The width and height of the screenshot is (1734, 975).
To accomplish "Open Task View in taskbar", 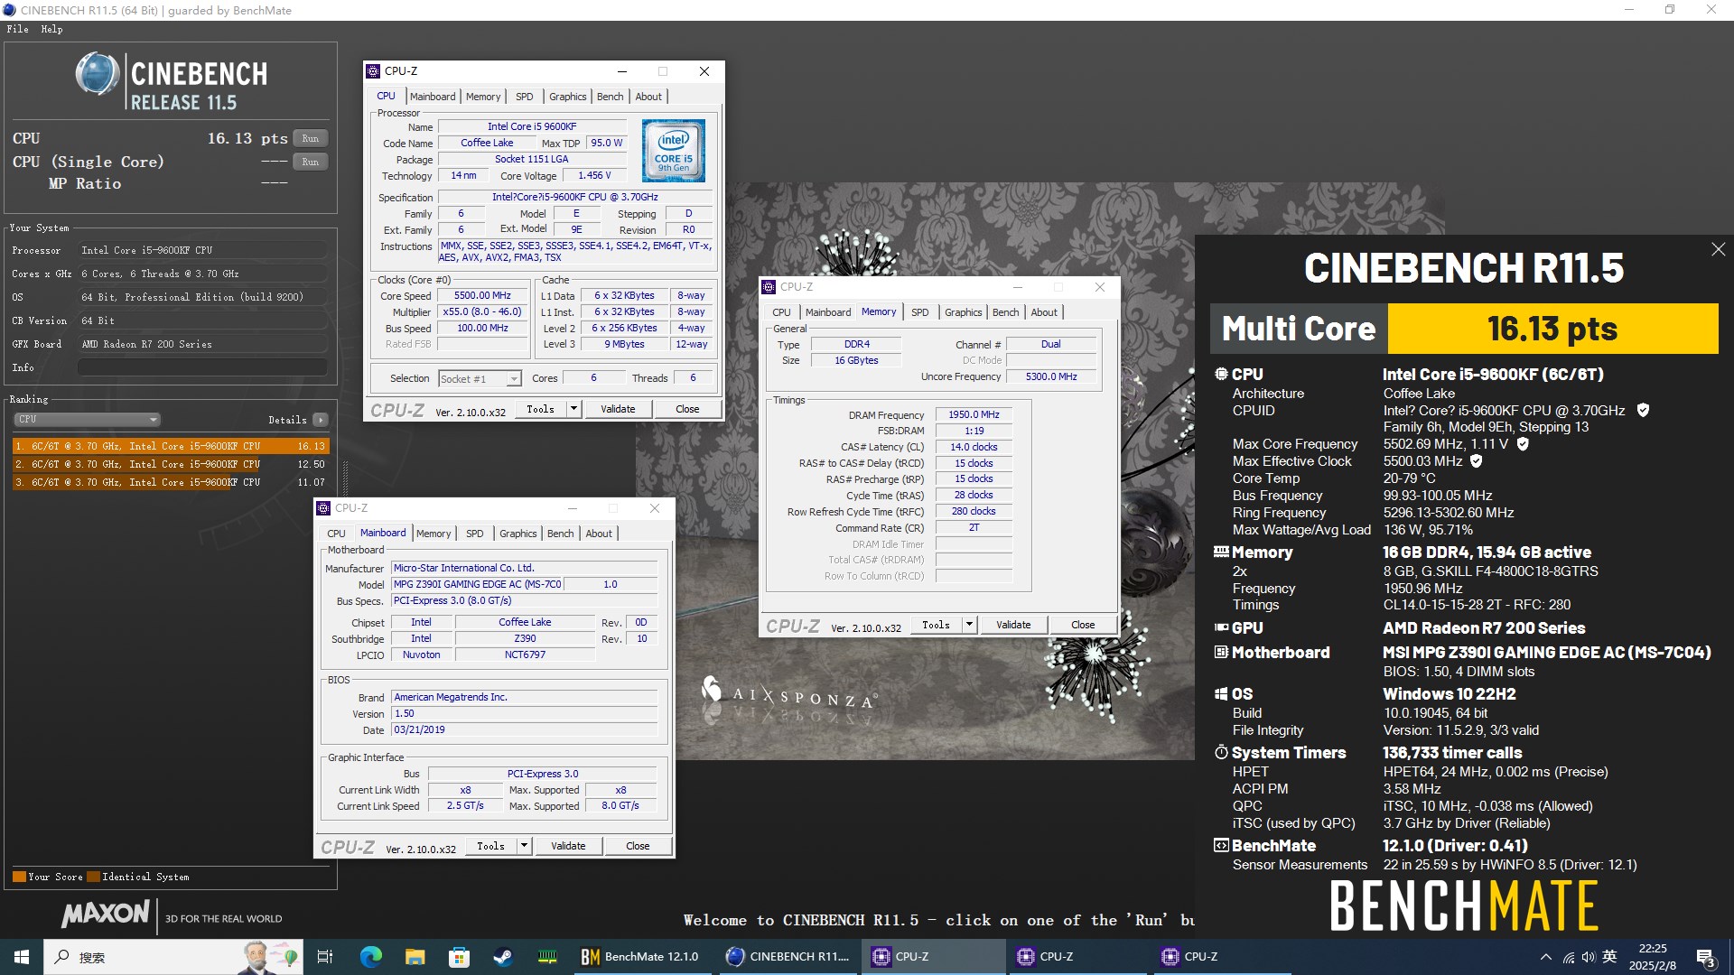I will tap(325, 957).
